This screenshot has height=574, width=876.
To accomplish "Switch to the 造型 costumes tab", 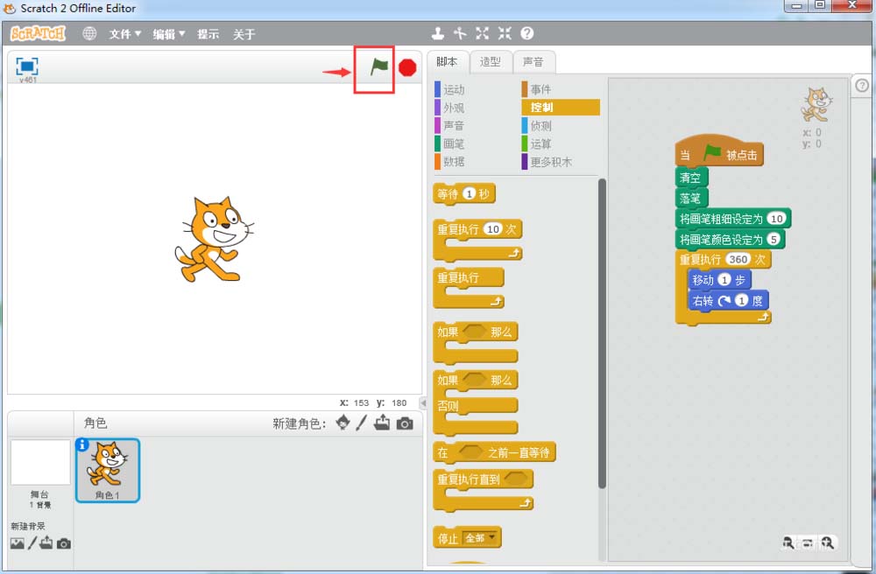I will pyautogui.click(x=491, y=62).
